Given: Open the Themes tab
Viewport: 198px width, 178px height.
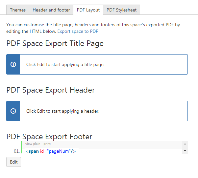Looking at the screenshot, I should [x=18, y=10].
